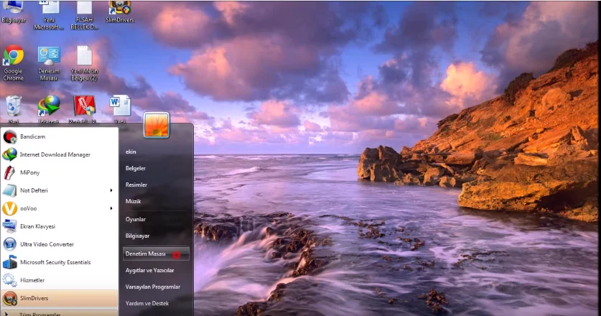The image size is (601, 316).
Task: Click the user account flower picture
Action: 157,125
